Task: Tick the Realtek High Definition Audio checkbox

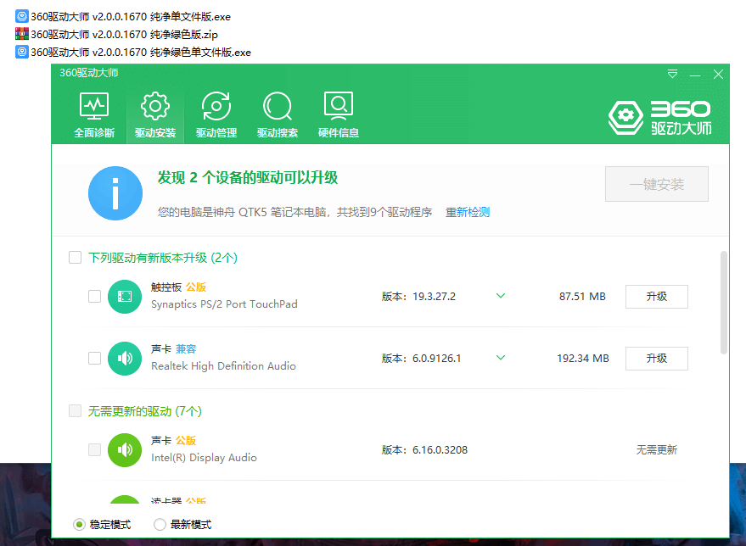Action: click(95, 359)
